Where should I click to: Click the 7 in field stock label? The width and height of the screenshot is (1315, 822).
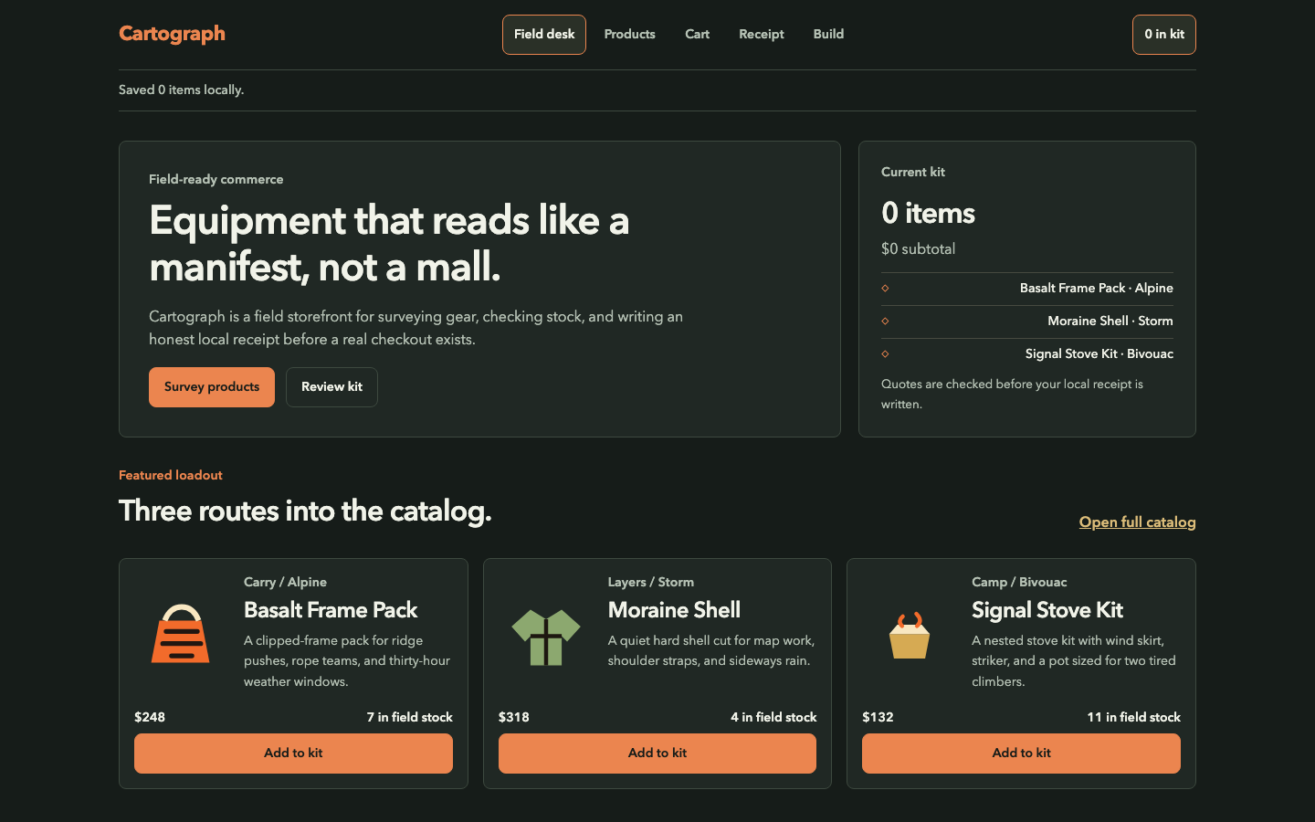(x=410, y=717)
